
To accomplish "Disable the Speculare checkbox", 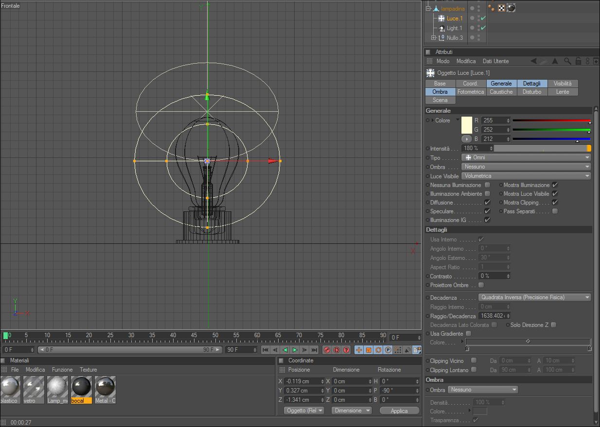I will pyautogui.click(x=487, y=211).
